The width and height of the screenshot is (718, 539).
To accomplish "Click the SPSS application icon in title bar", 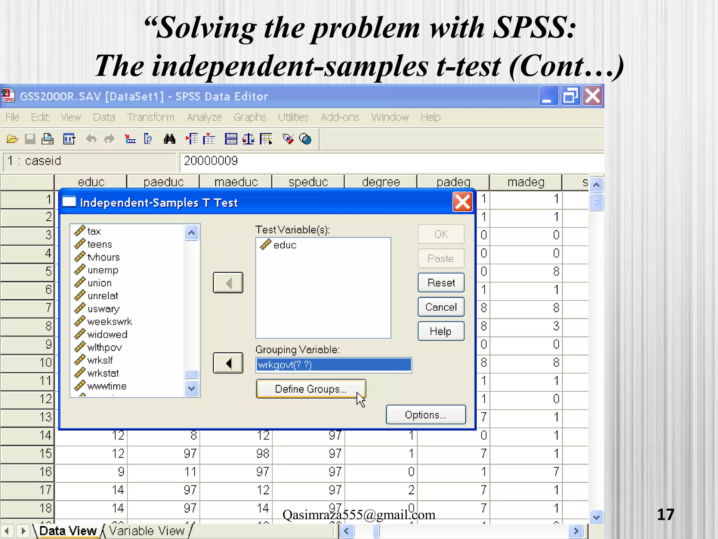I will (8, 96).
